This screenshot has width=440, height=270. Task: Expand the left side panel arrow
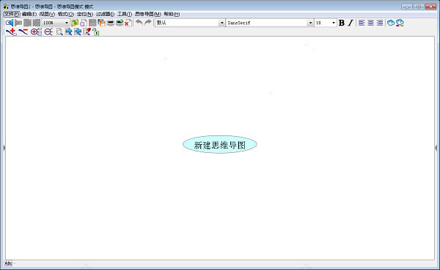click(4, 148)
